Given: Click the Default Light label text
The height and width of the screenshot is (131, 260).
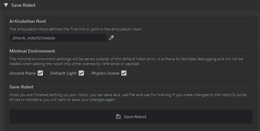Looking at the screenshot, I should (64, 73).
